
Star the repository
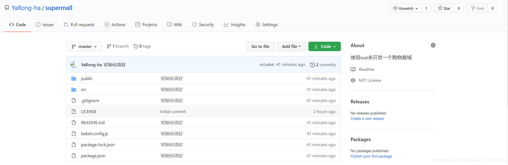click(444, 8)
